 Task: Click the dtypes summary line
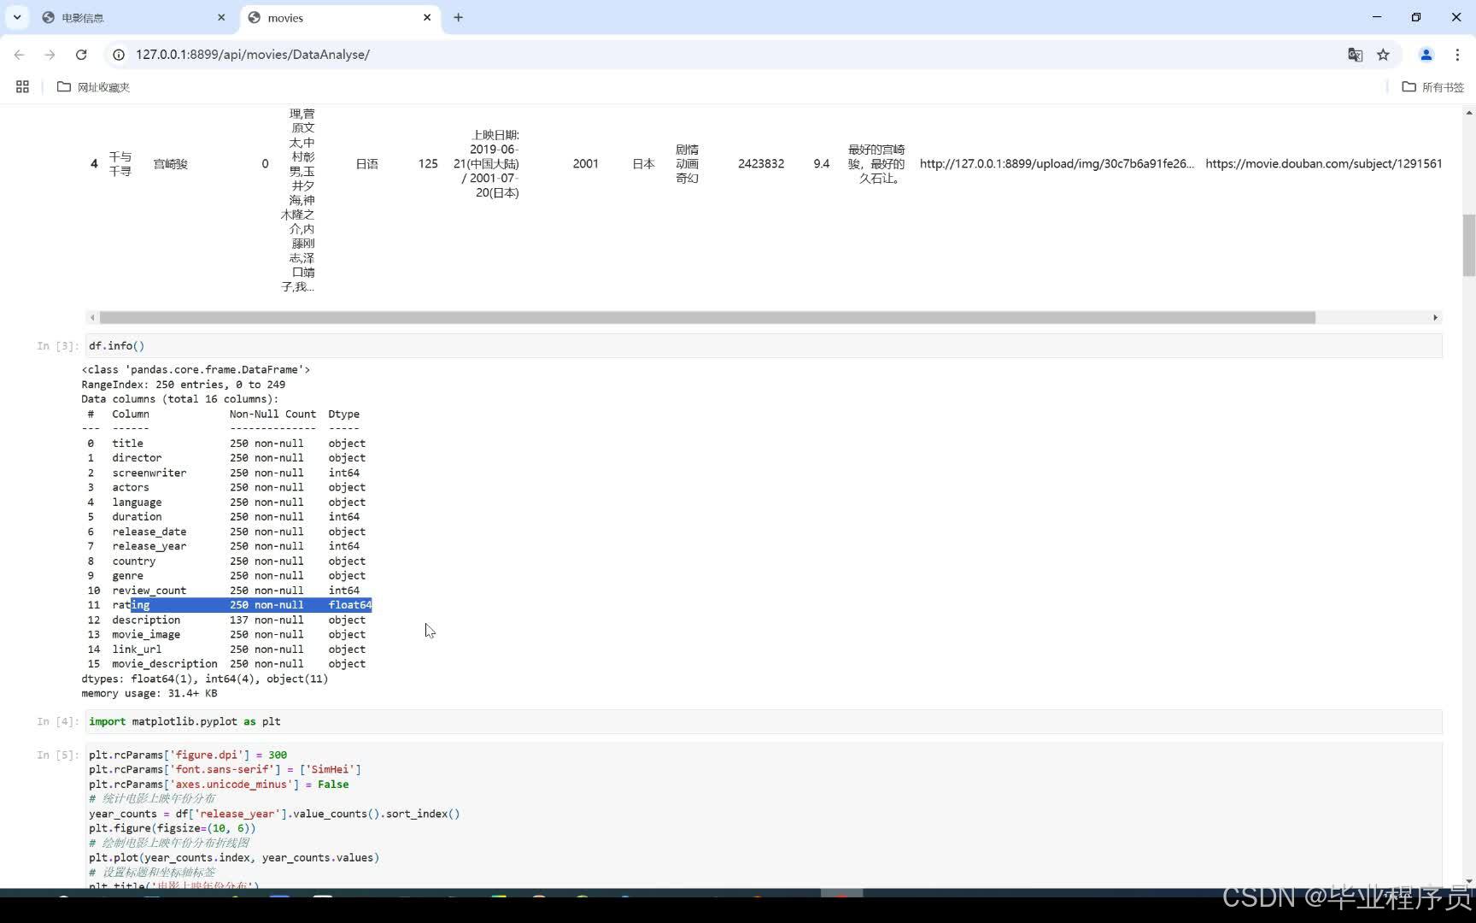(x=205, y=679)
